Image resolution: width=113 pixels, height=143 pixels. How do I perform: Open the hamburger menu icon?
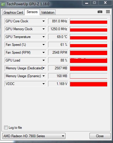click(x=108, y=12)
